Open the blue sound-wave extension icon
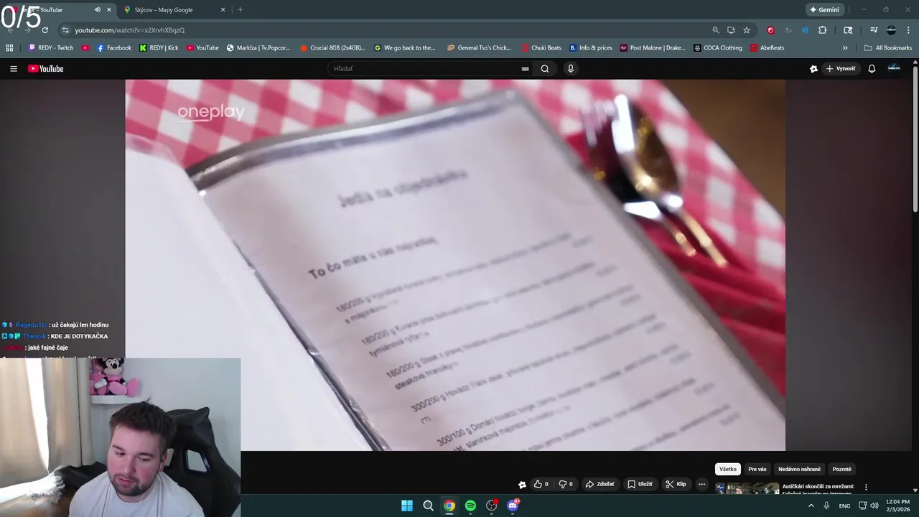919x517 pixels. pyautogui.click(x=805, y=30)
